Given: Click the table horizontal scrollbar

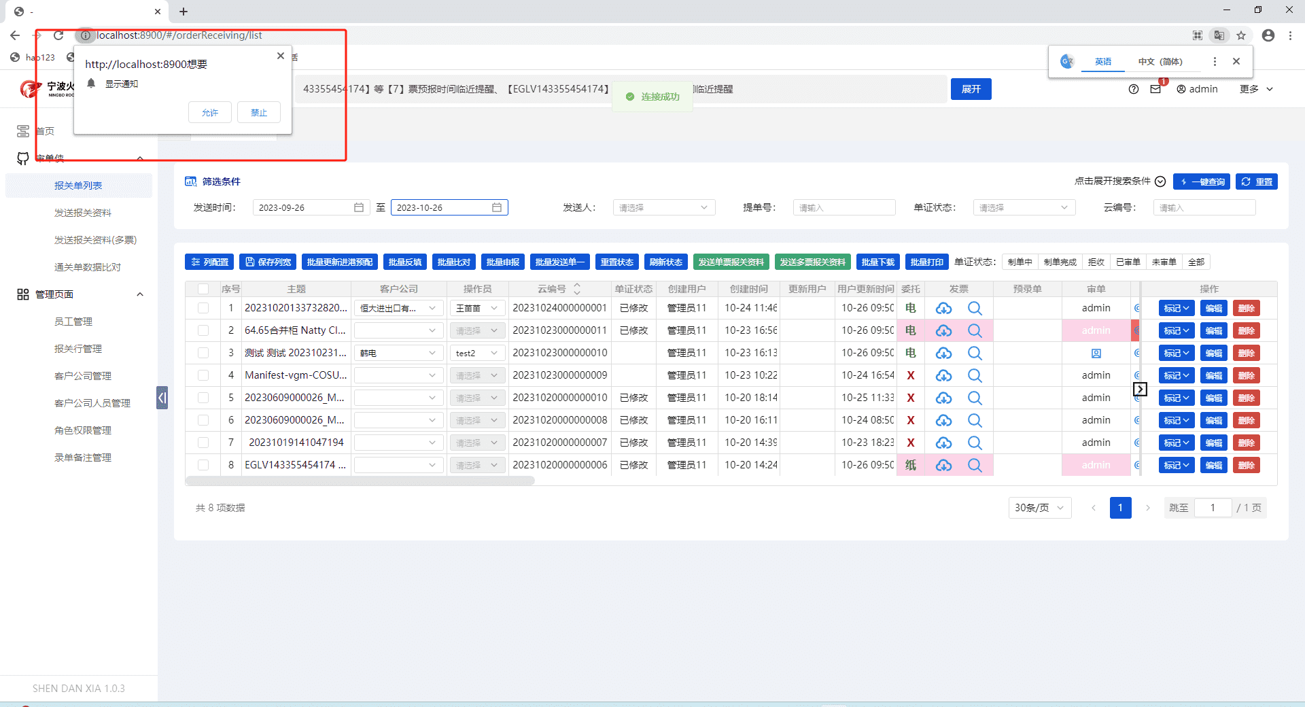Looking at the screenshot, I should coord(360,481).
